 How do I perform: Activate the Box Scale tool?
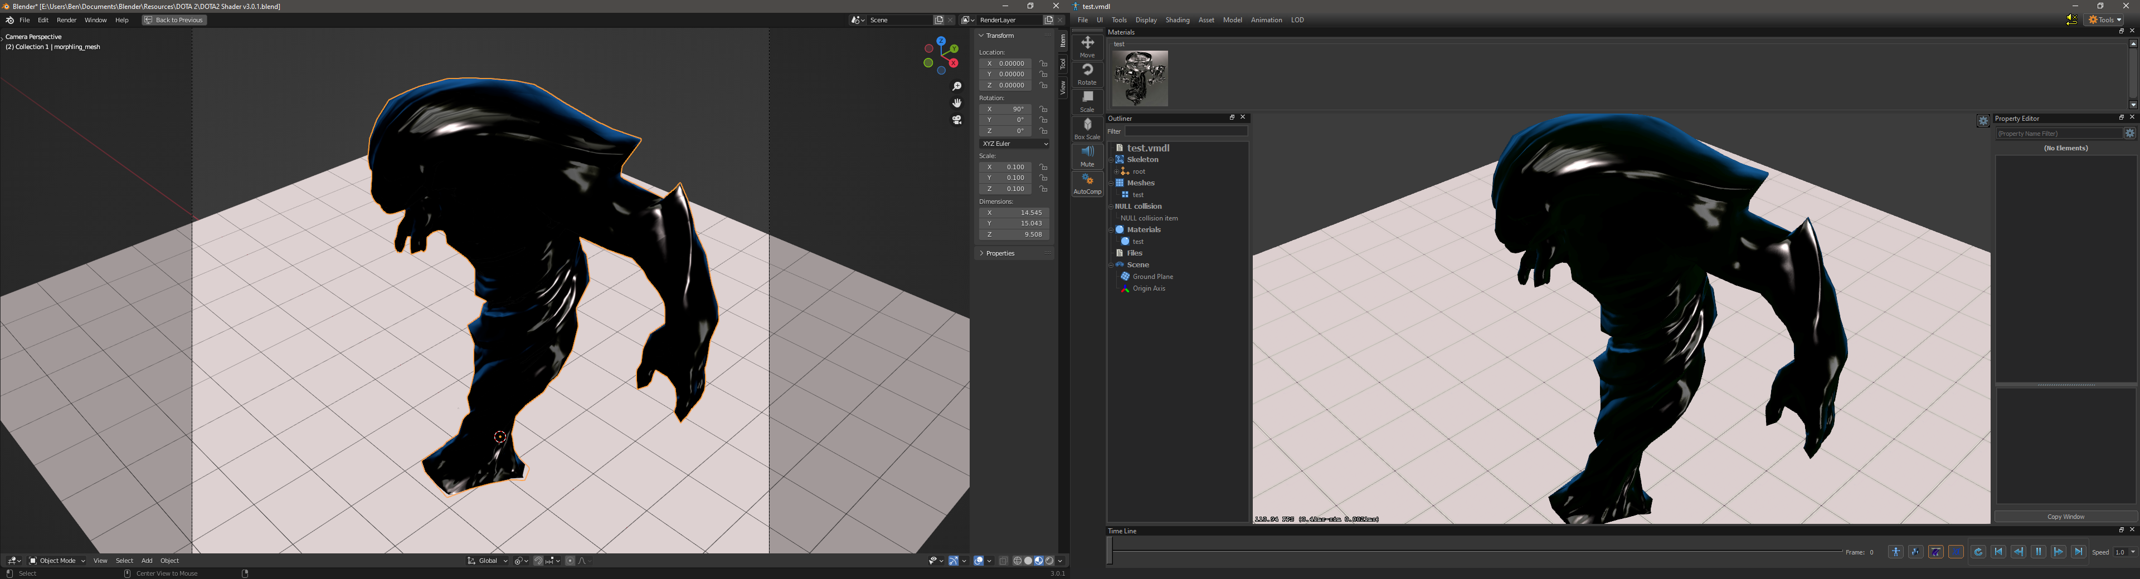click(x=1087, y=129)
